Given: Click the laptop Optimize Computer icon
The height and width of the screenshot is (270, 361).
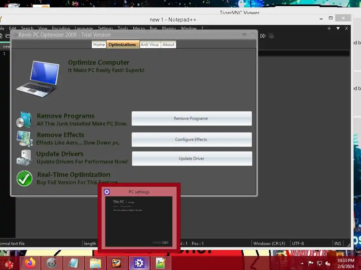Looking at the screenshot, I should pyautogui.click(x=38, y=79).
